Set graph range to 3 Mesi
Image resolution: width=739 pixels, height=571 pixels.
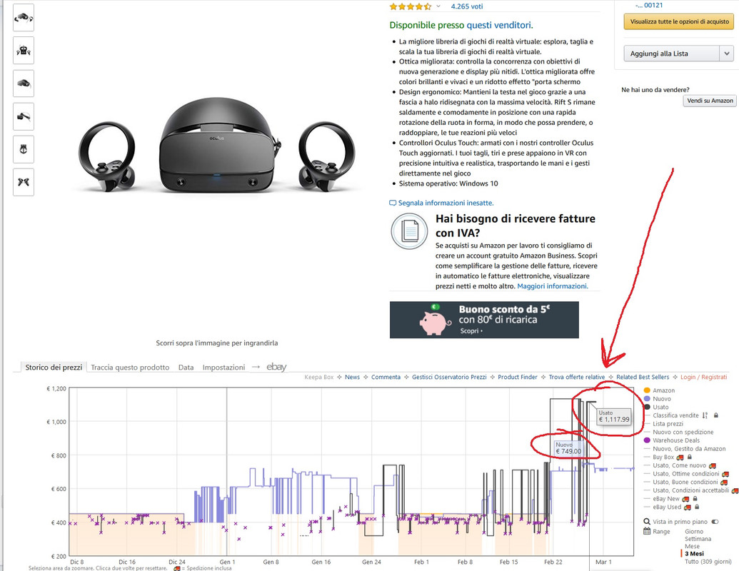click(694, 554)
